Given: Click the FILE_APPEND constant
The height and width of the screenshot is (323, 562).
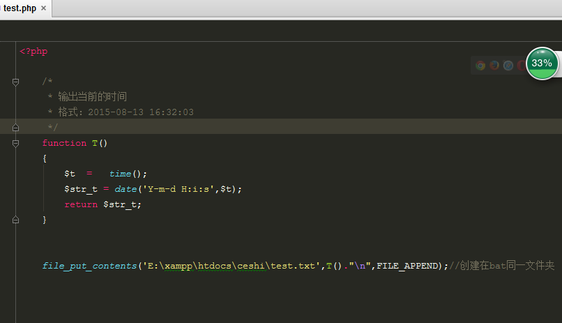Looking at the screenshot, I should [x=407, y=266].
